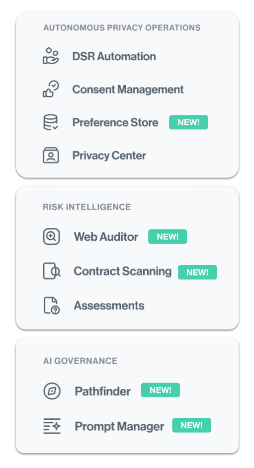Click the Web Auditor magnifier icon
This screenshot has height=468, width=254.
click(51, 237)
